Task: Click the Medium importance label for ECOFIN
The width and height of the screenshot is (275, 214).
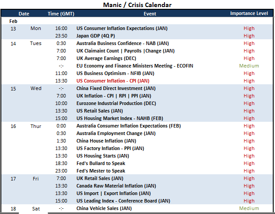Action: tap(249, 66)
